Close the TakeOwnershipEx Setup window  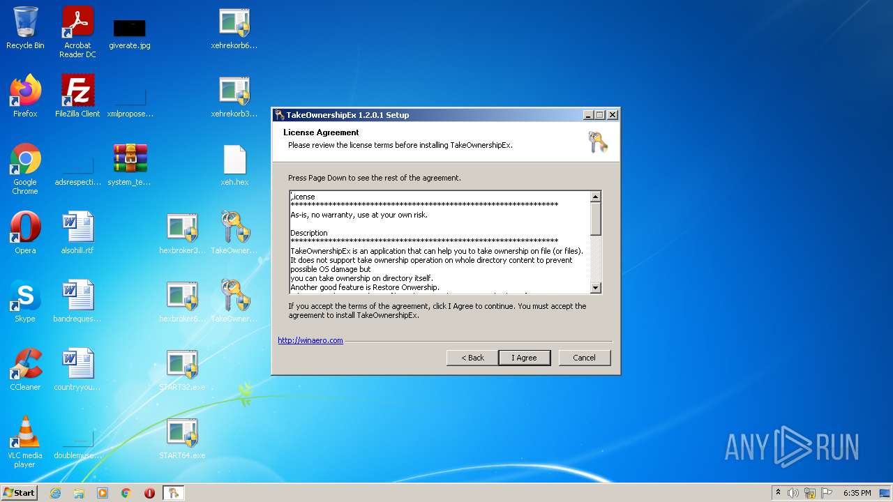point(613,115)
